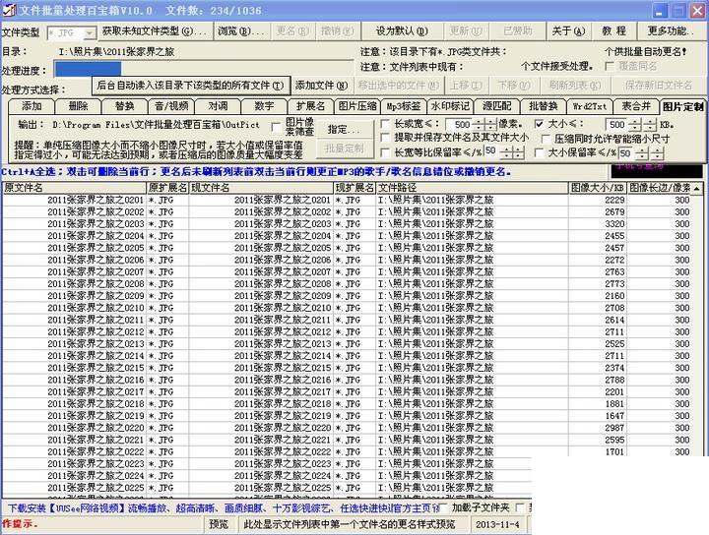The height and width of the screenshot is (535, 709).
Task: Click the 大小保留率 50 value field
Action: (626, 152)
